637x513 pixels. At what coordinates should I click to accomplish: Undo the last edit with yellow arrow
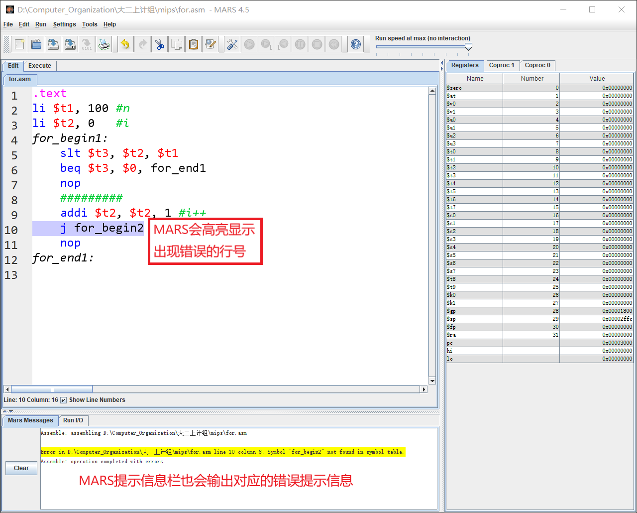(125, 44)
